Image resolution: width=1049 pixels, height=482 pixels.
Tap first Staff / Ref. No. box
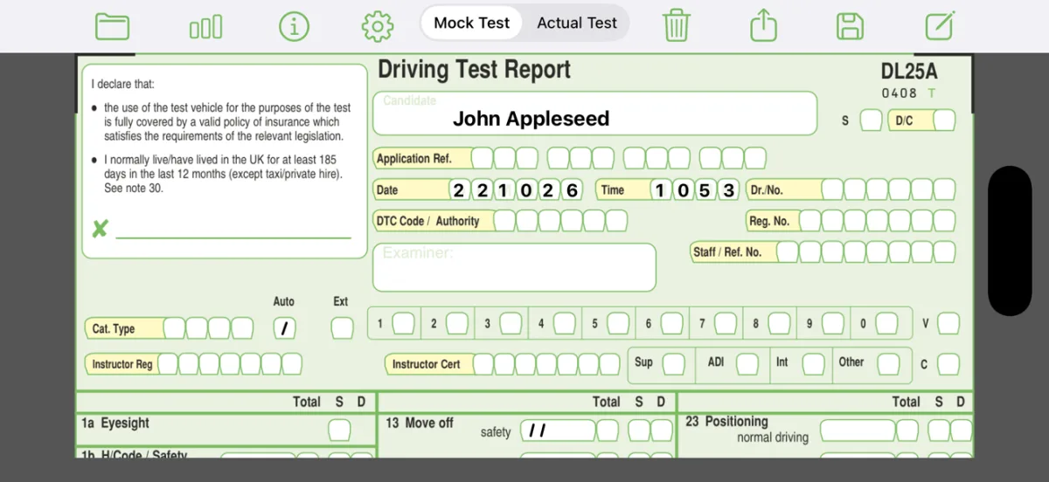click(x=788, y=252)
